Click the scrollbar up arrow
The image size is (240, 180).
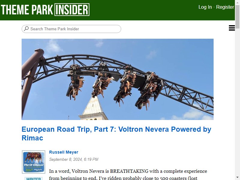(237, 2)
